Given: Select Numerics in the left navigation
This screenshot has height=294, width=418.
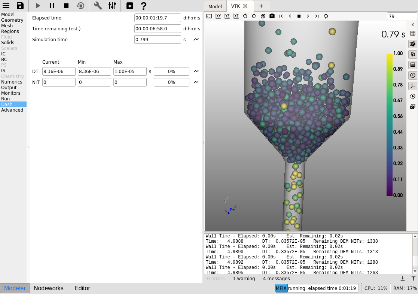Looking at the screenshot, I should 12,82.
